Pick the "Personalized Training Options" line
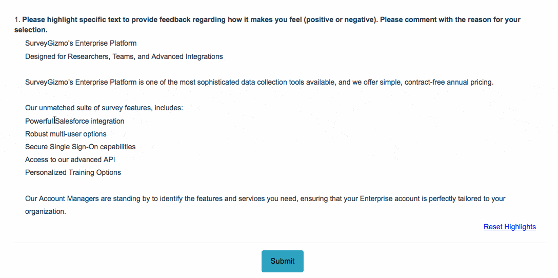558x278 pixels. tap(73, 172)
